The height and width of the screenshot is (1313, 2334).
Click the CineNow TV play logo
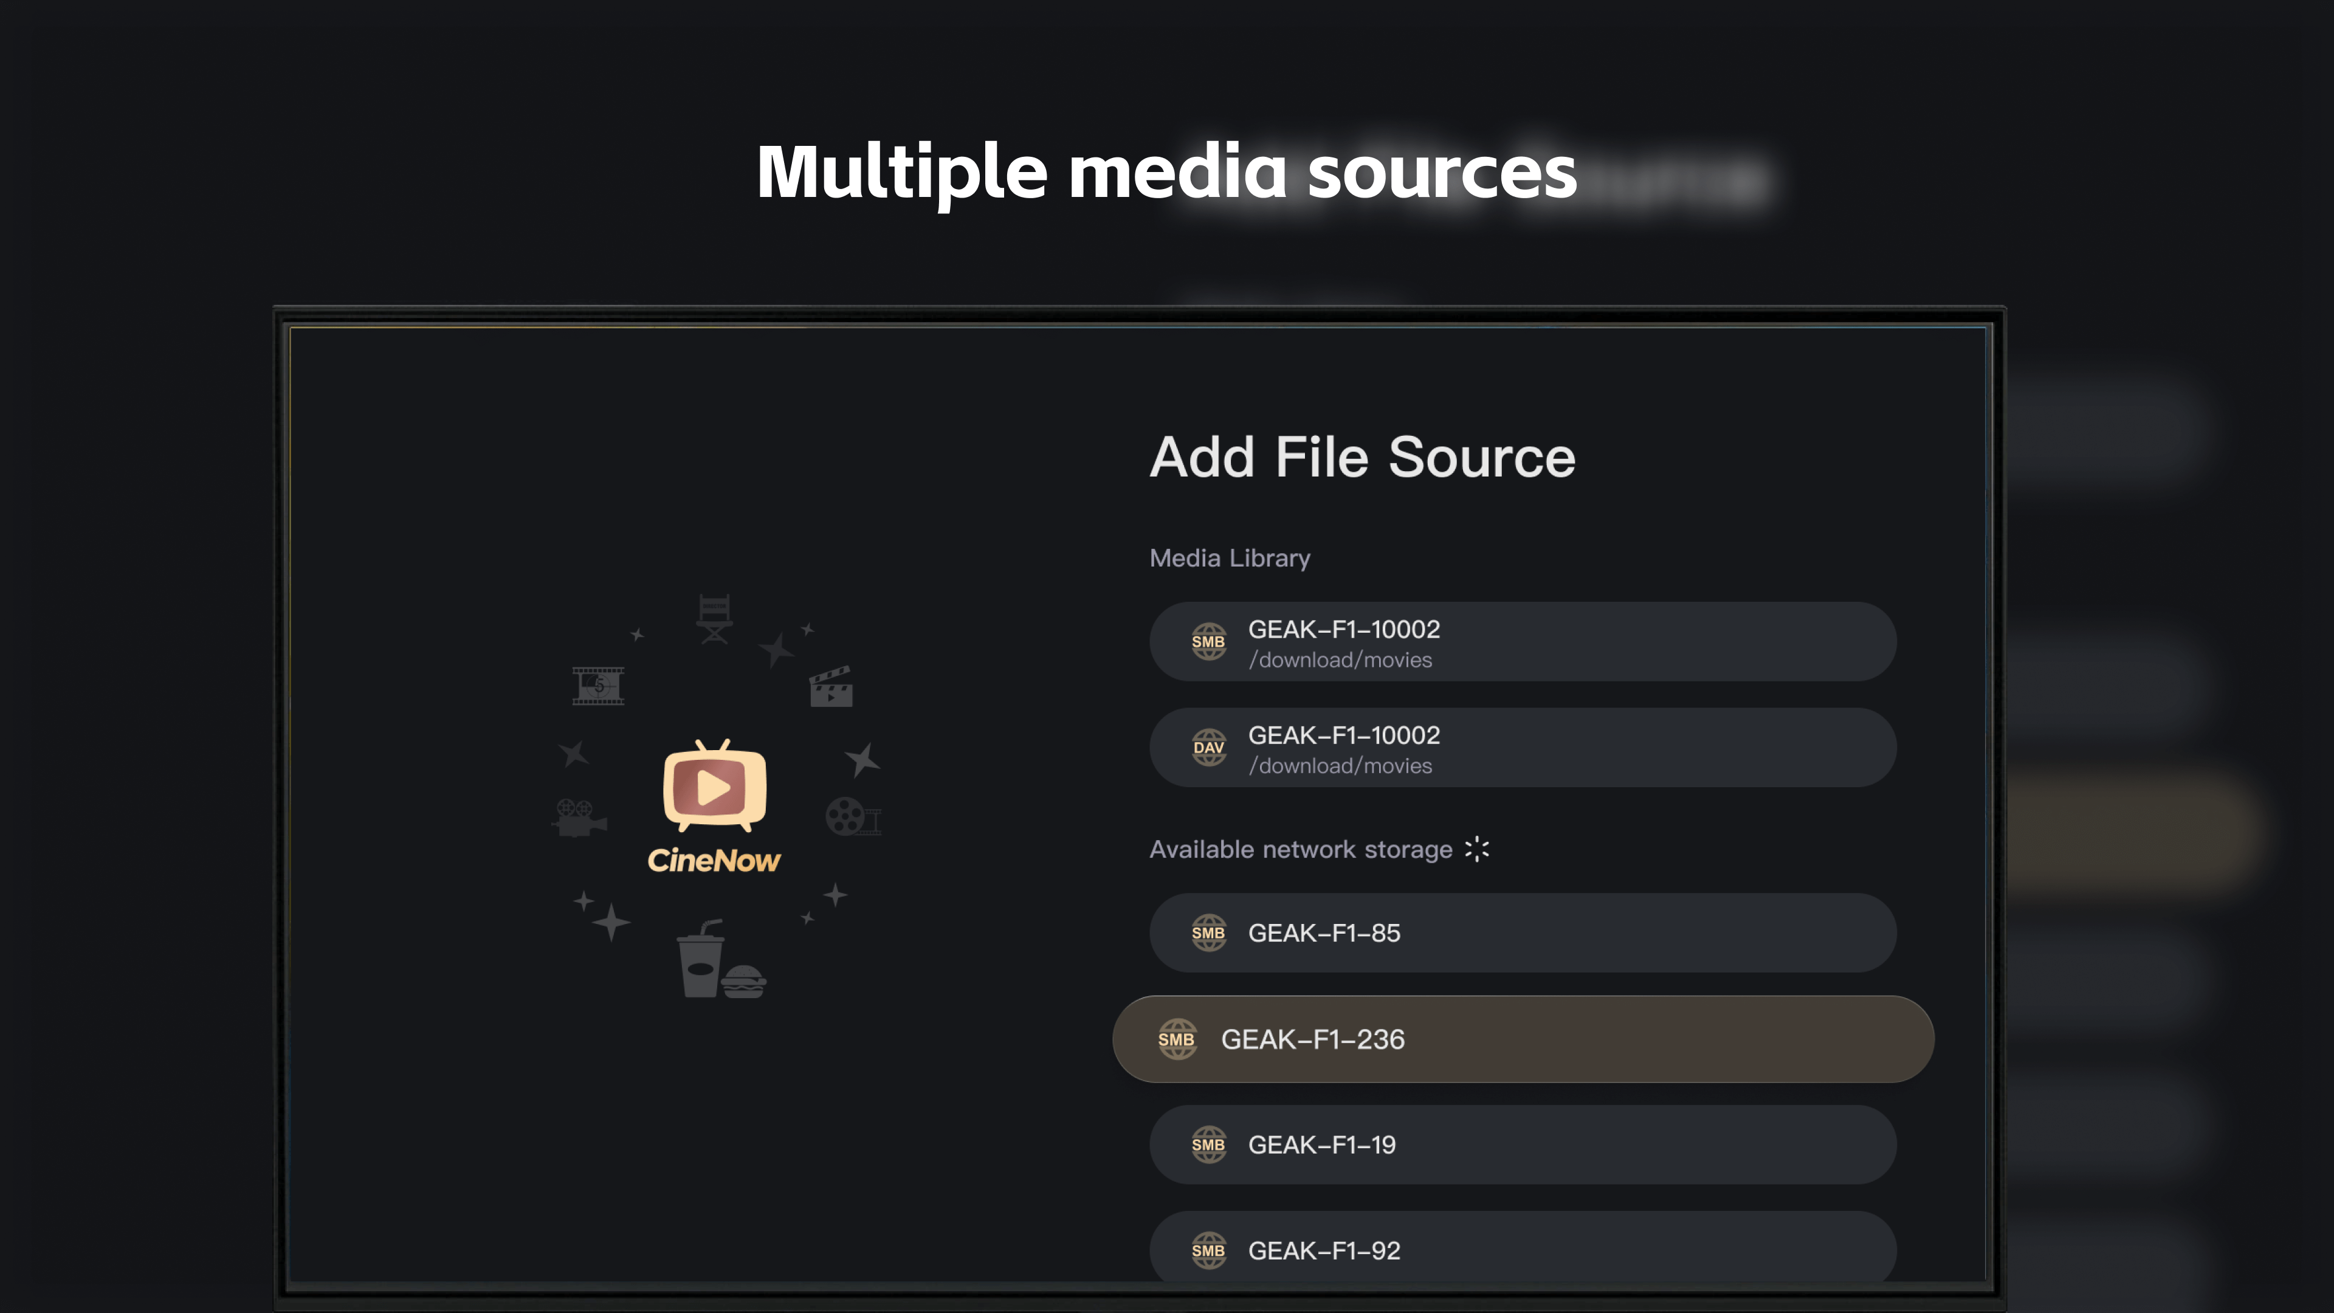click(715, 785)
